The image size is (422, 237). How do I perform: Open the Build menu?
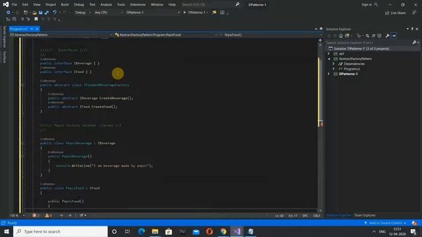point(65,5)
